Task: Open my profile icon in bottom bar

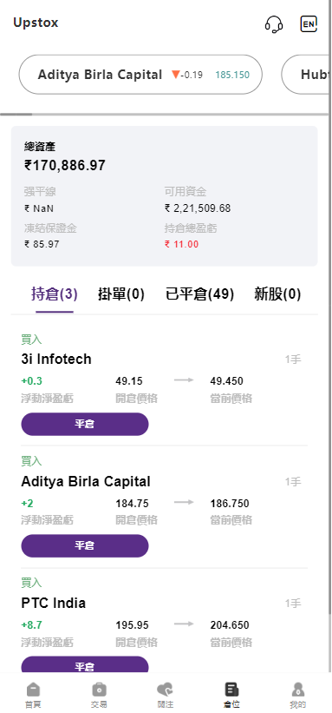Action: pyautogui.click(x=298, y=695)
